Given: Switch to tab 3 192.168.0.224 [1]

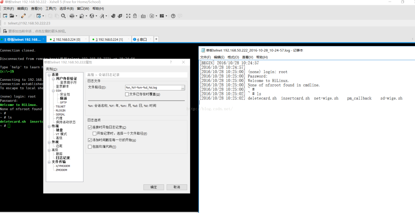Looking at the screenshot, I should [x=111, y=40].
